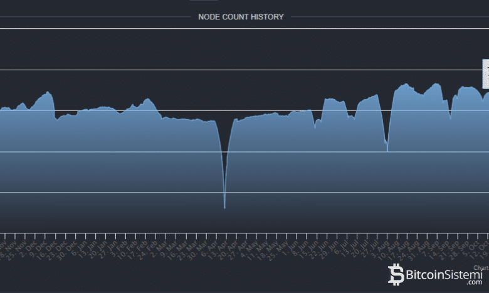Click the blue active tab strip above title

pyautogui.click(x=204, y=1)
